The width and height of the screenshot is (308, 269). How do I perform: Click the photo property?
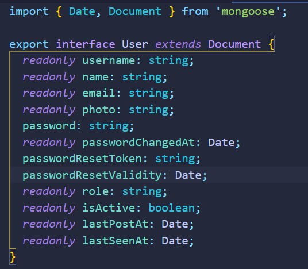point(99,110)
